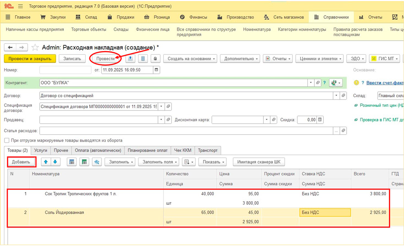Click the lock icon in document toolbar
This screenshot has width=404, height=246.
pyautogui.click(x=155, y=58)
